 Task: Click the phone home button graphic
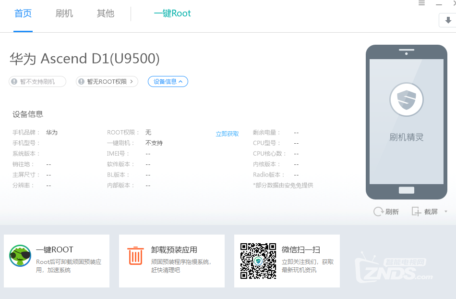pyautogui.click(x=406, y=190)
